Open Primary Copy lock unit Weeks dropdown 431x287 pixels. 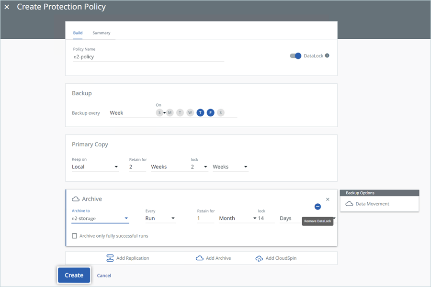(230, 167)
